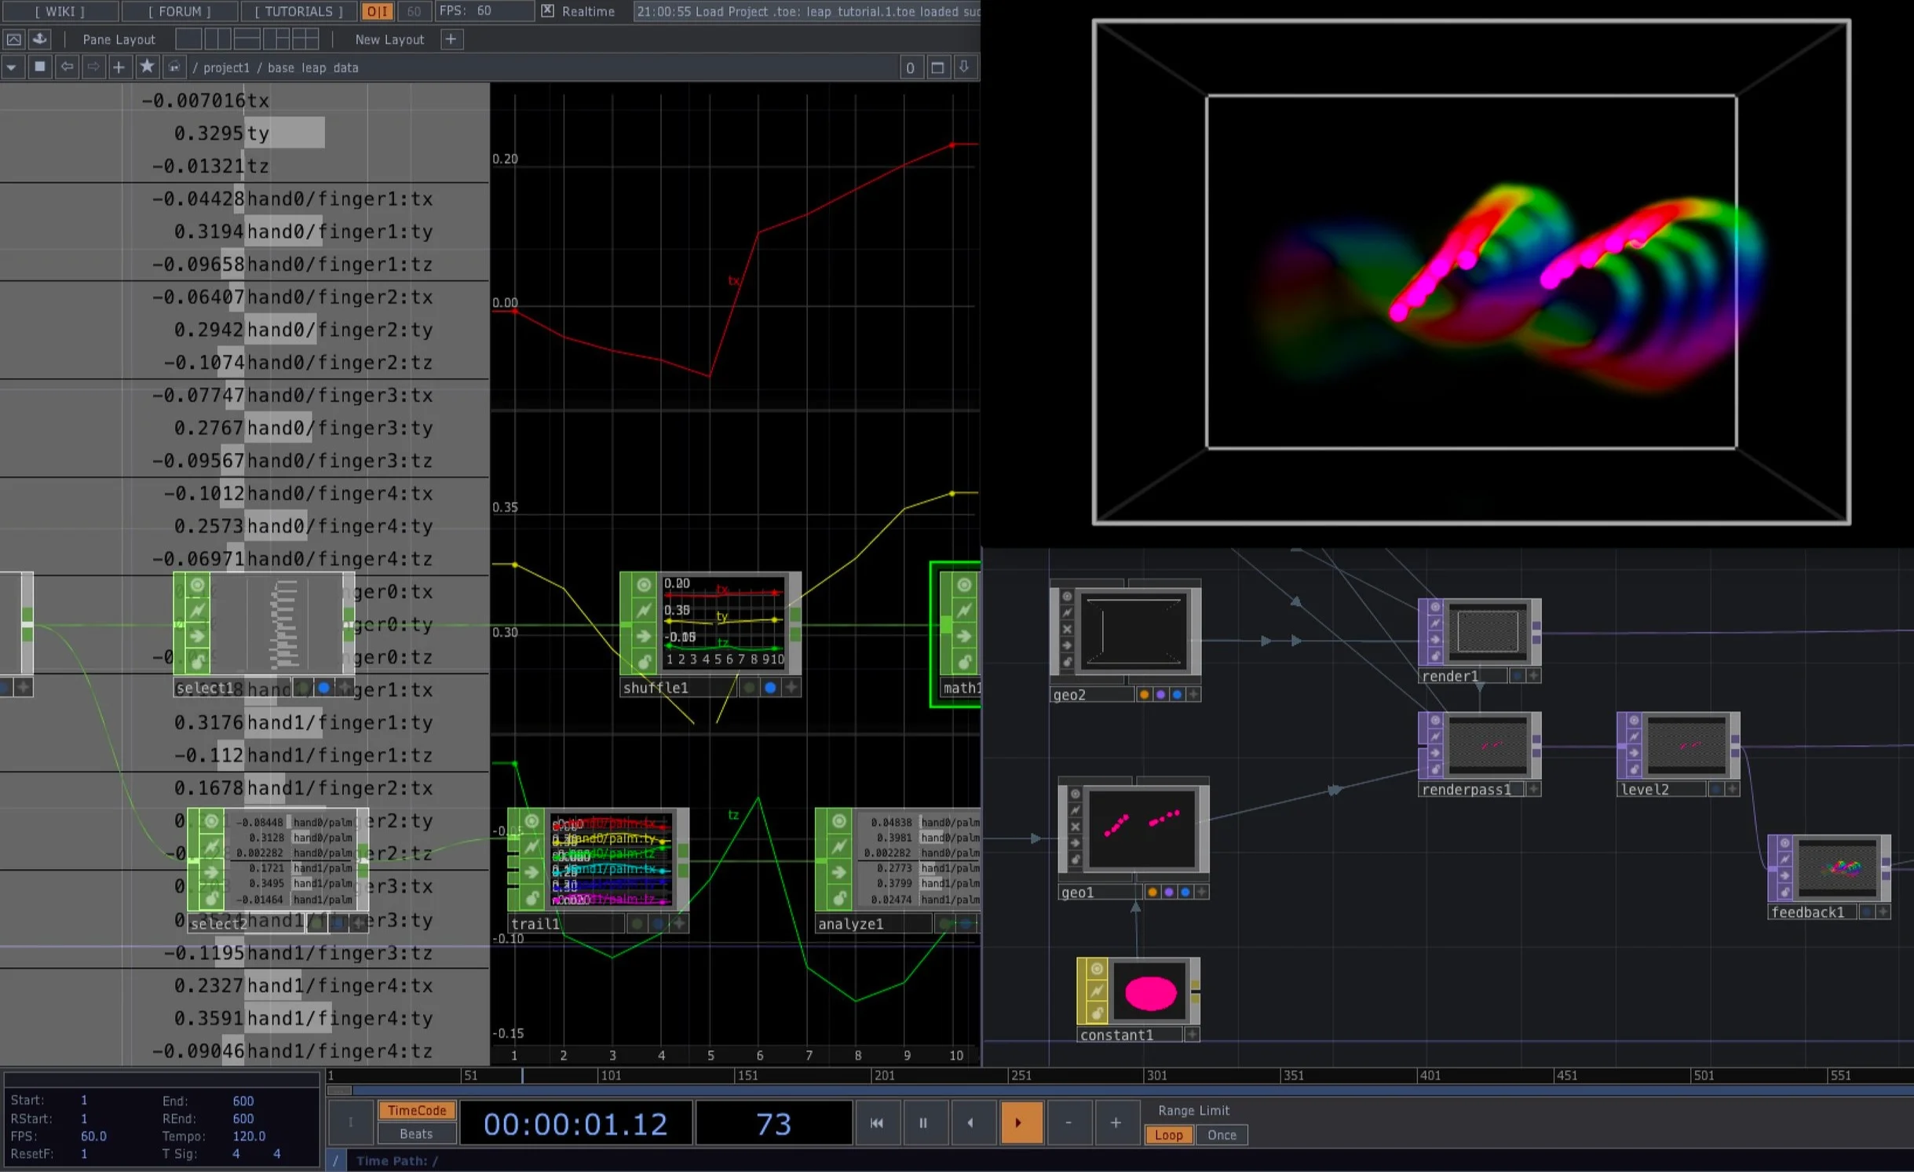The image size is (1914, 1172).
Task: Click the bypass flag on the geo2 node
Action: click(x=1068, y=629)
